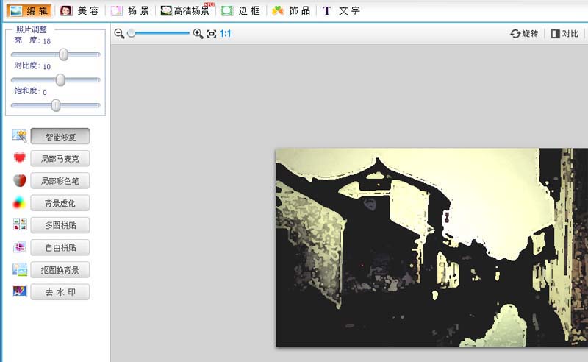Click the posterized street photo in canvas
The image size is (588, 362).
[x=431, y=247]
